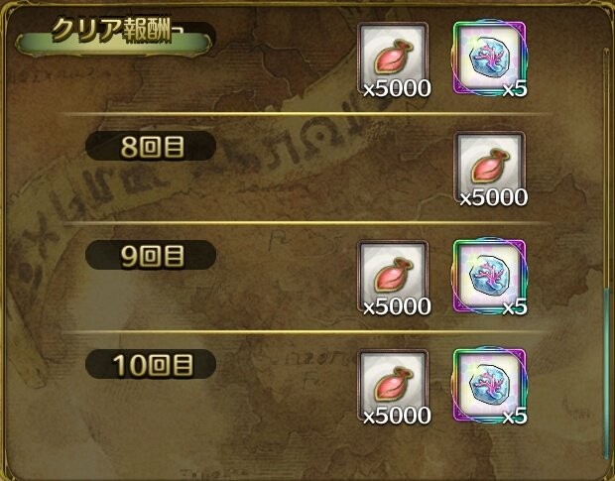Click the x5 count on the 10回目 coral stone

[x=515, y=416]
